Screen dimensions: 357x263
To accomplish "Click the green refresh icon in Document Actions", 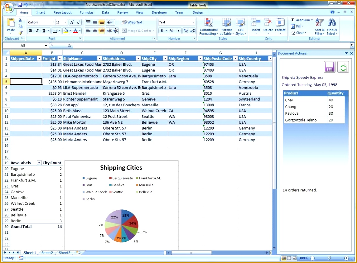I will 343,67.
